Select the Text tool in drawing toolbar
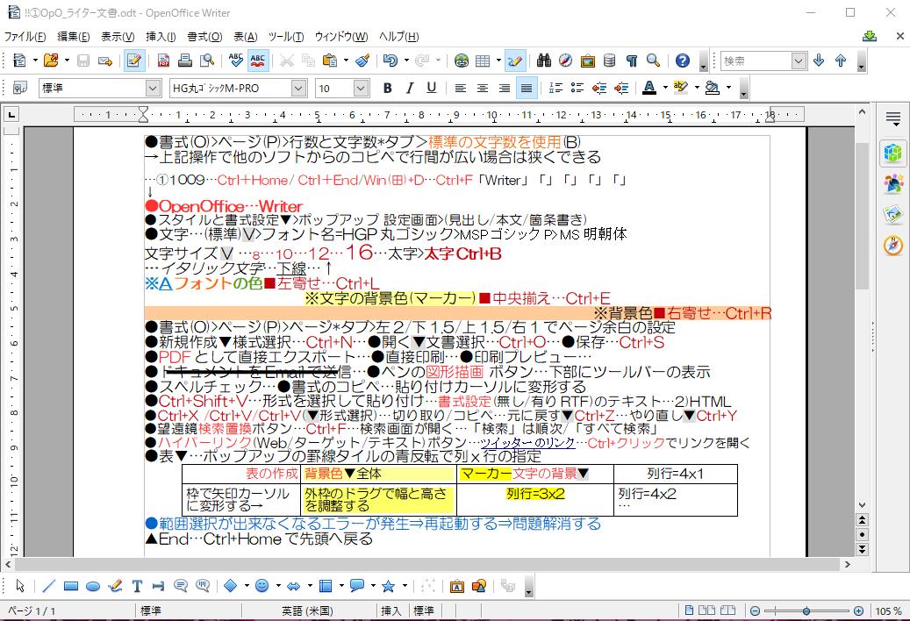The width and height of the screenshot is (910, 621). 137,586
